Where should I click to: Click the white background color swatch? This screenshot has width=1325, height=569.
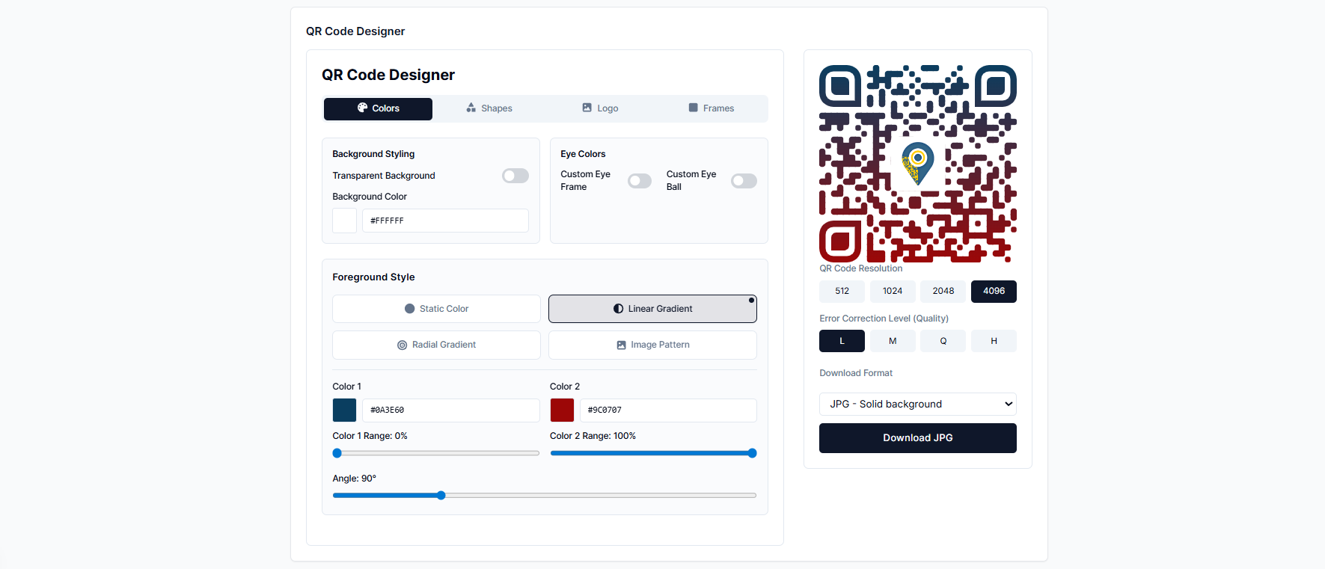coord(344,221)
